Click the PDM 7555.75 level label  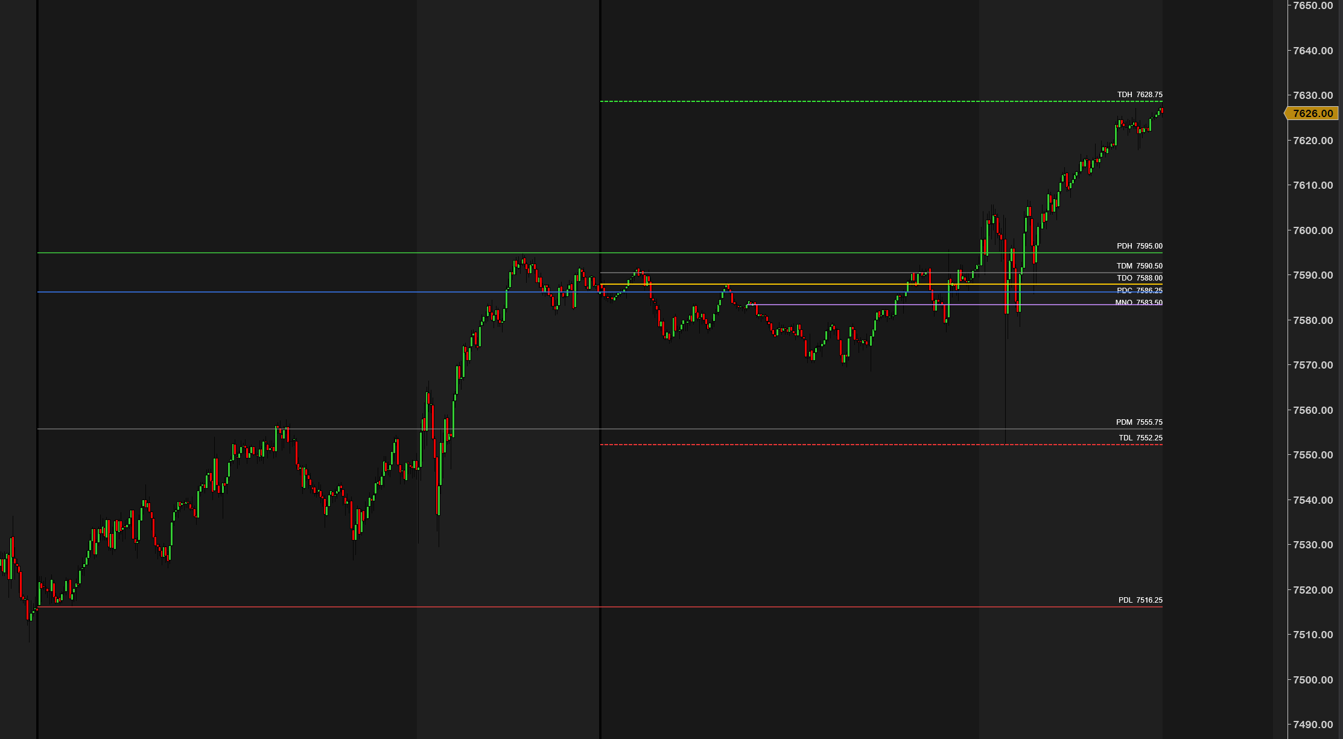(1139, 422)
